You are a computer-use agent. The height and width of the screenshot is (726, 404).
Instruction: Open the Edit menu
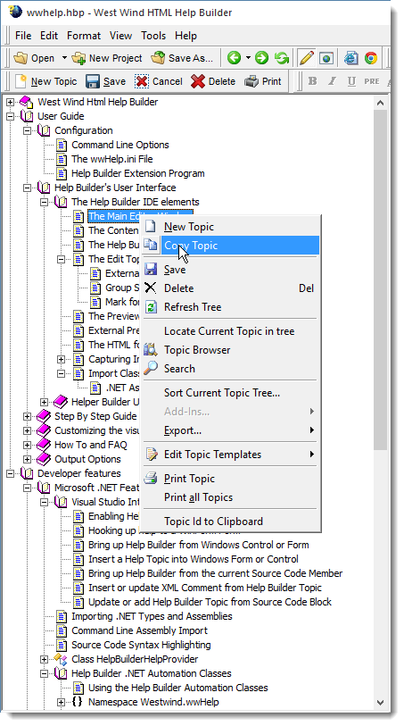[49, 36]
